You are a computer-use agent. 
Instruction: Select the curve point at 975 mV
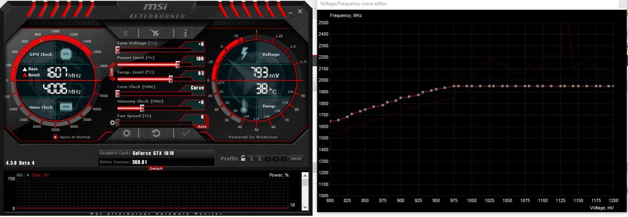pos(454,86)
